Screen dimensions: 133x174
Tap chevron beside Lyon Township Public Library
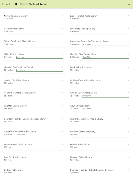[x=128, y=16]
